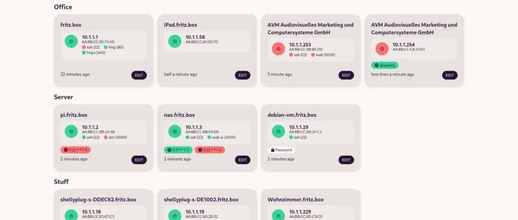Click the red shutdown cron badge on pi.fritz.box

click(x=75, y=150)
